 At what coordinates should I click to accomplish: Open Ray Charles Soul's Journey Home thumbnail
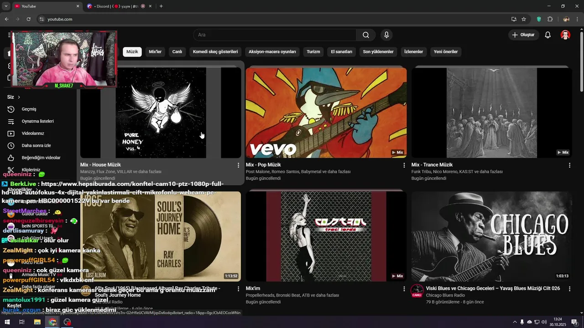(x=161, y=236)
